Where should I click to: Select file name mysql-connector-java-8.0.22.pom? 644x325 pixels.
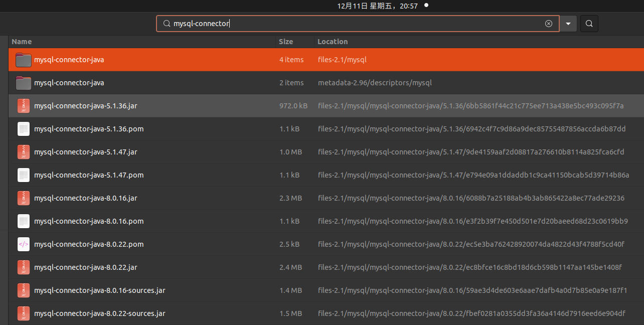pos(89,244)
